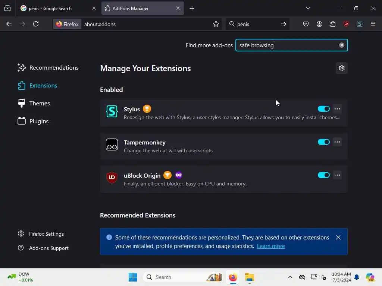This screenshot has height=286, width=382.
Task: Open Firefox Settings link
Action: point(41,234)
